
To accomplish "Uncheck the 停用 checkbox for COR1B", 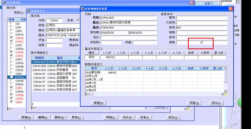I will point(12,38).
